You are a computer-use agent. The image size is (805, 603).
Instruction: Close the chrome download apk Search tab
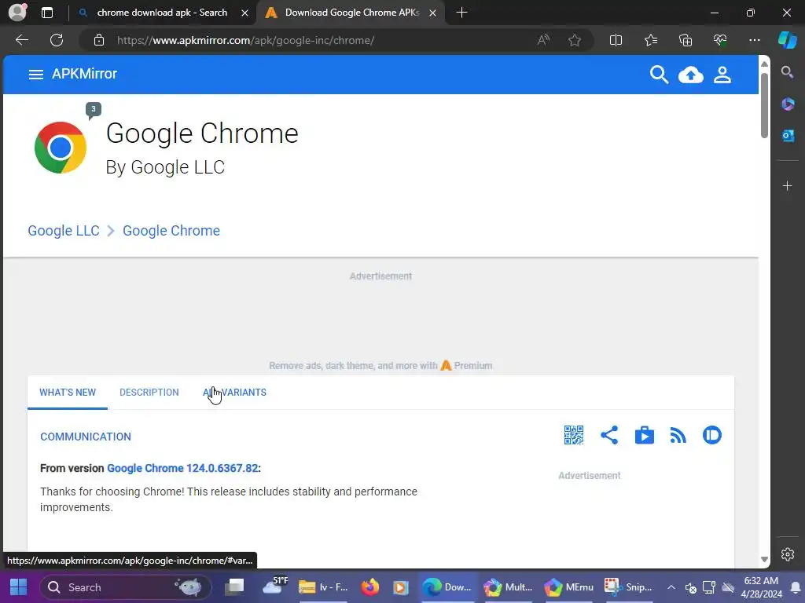tap(245, 13)
